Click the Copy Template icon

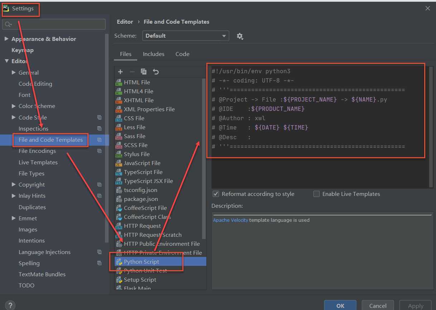pyautogui.click(x=144, y=72)
